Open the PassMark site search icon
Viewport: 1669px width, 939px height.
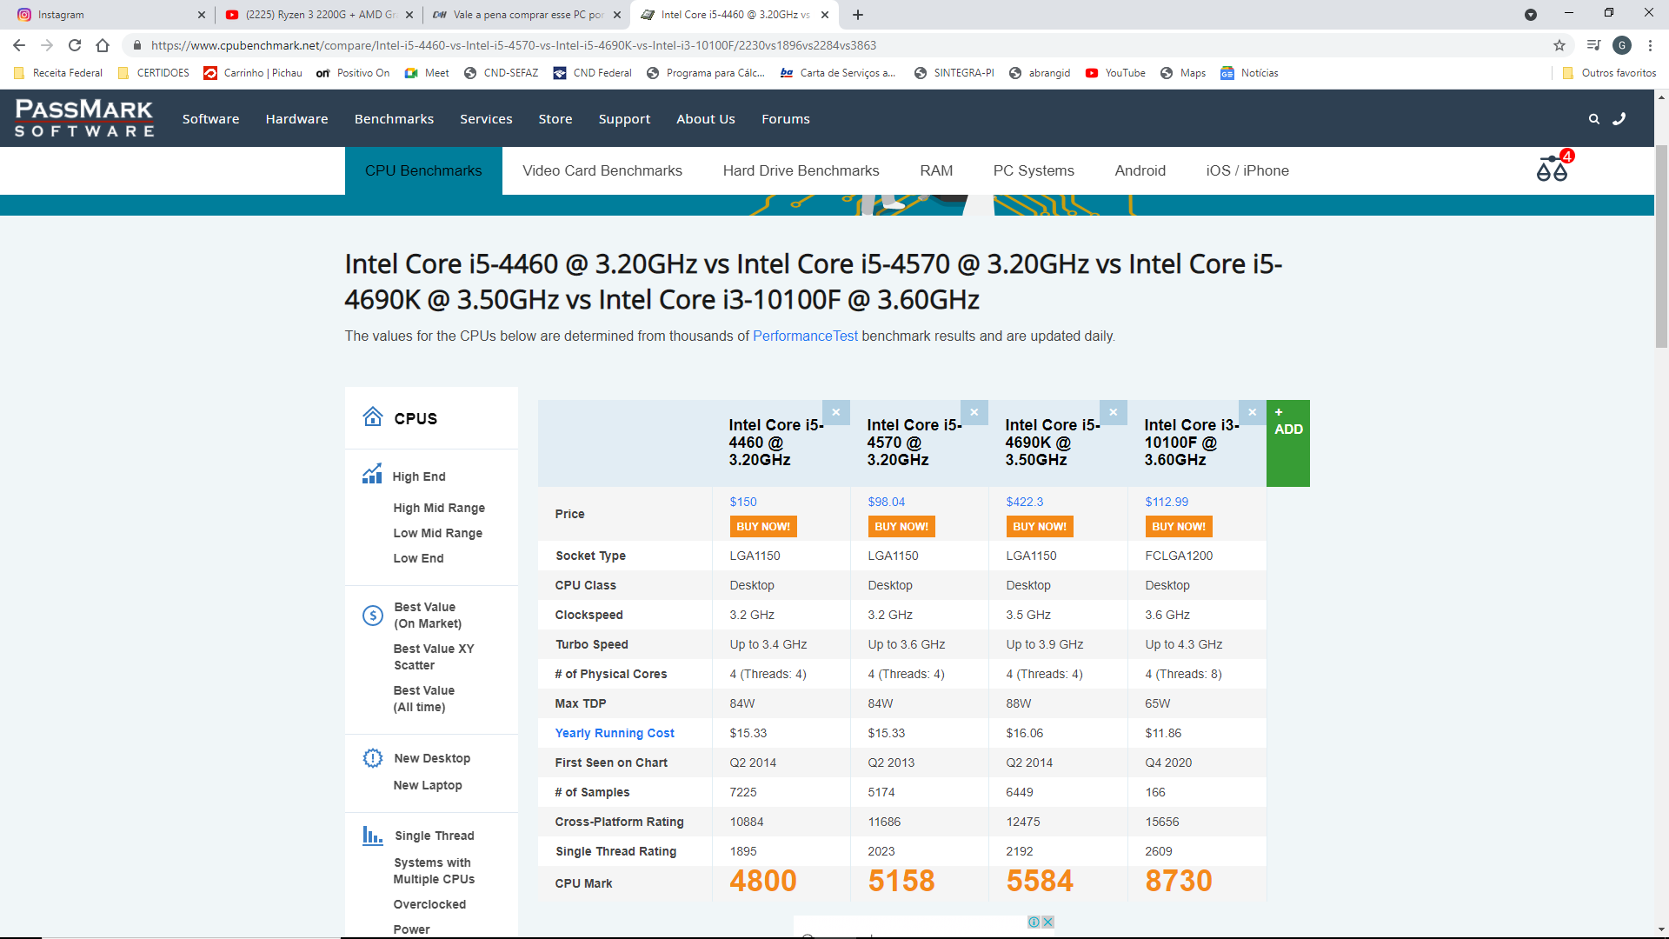click(x=1594, y=119)
